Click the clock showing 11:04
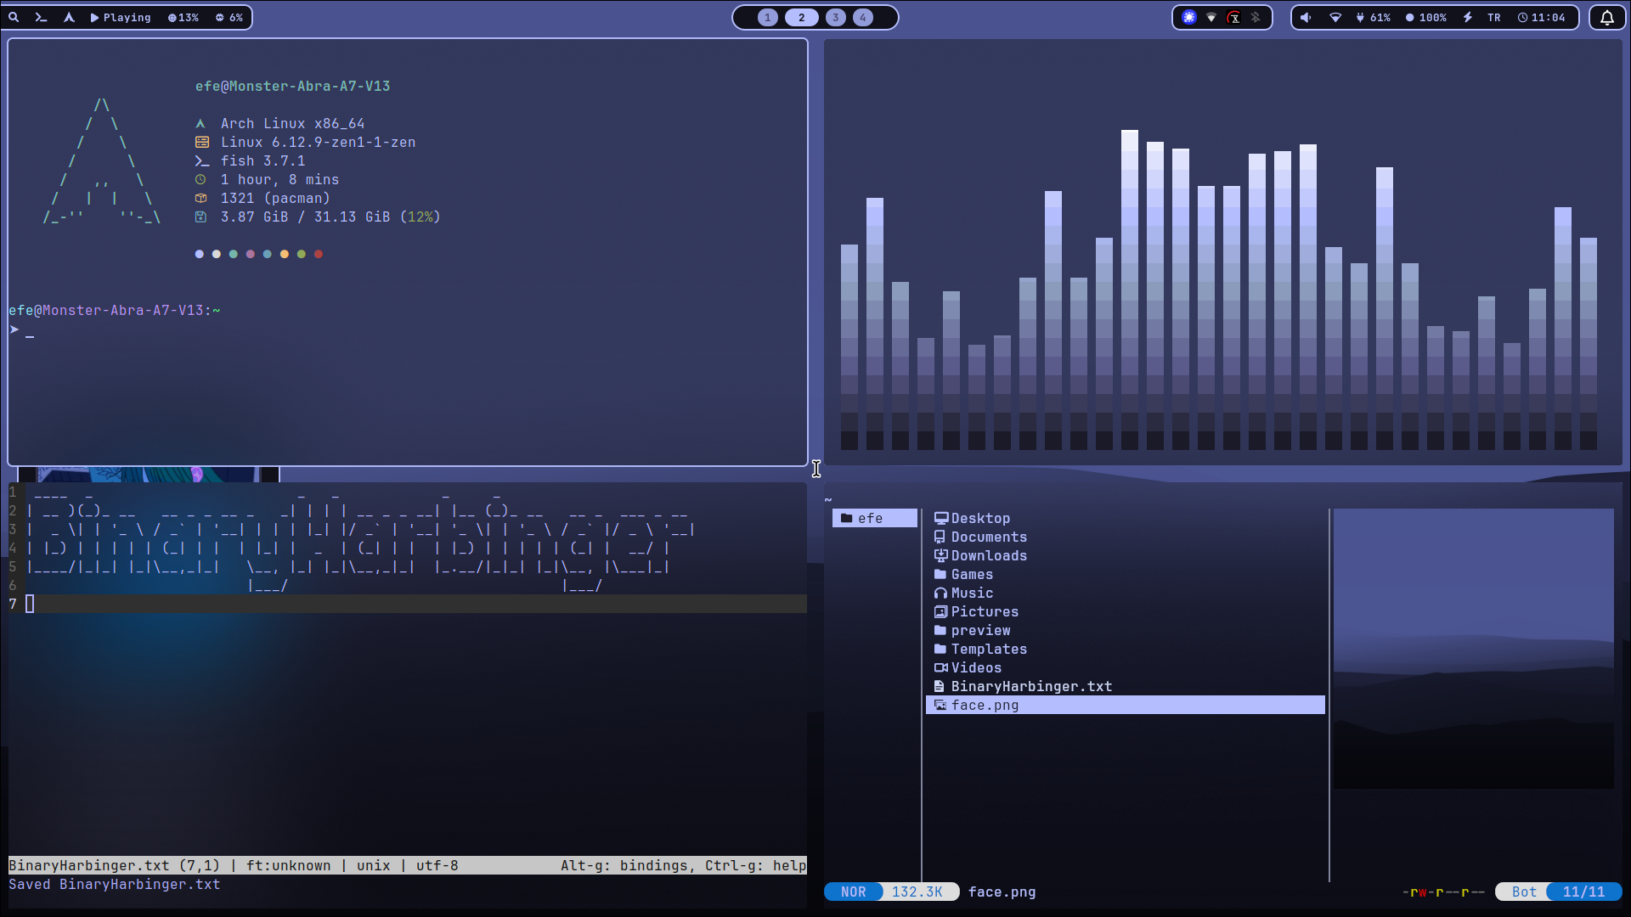 [x=1542, y=17]
